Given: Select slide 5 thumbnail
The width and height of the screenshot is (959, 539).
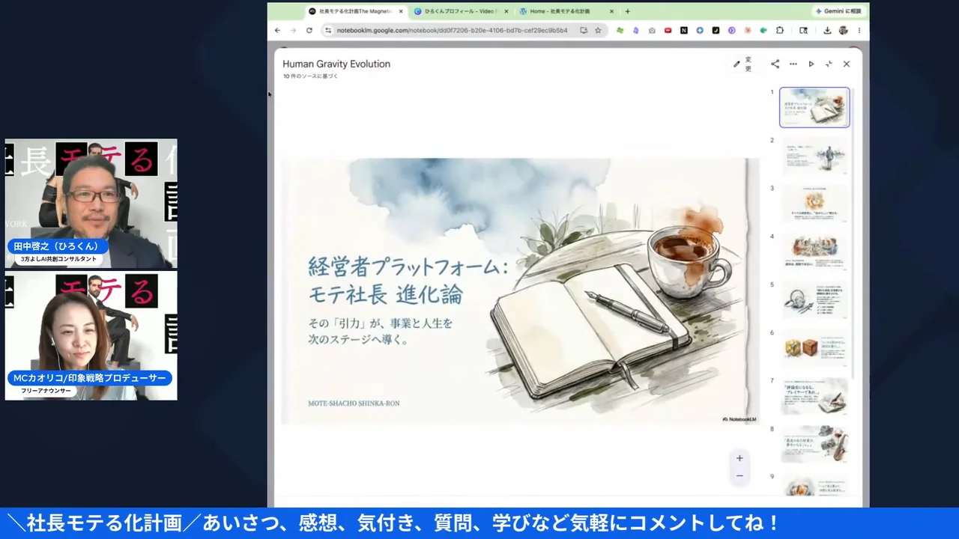Looking at the screenshot, I should [x=814, y=299].
